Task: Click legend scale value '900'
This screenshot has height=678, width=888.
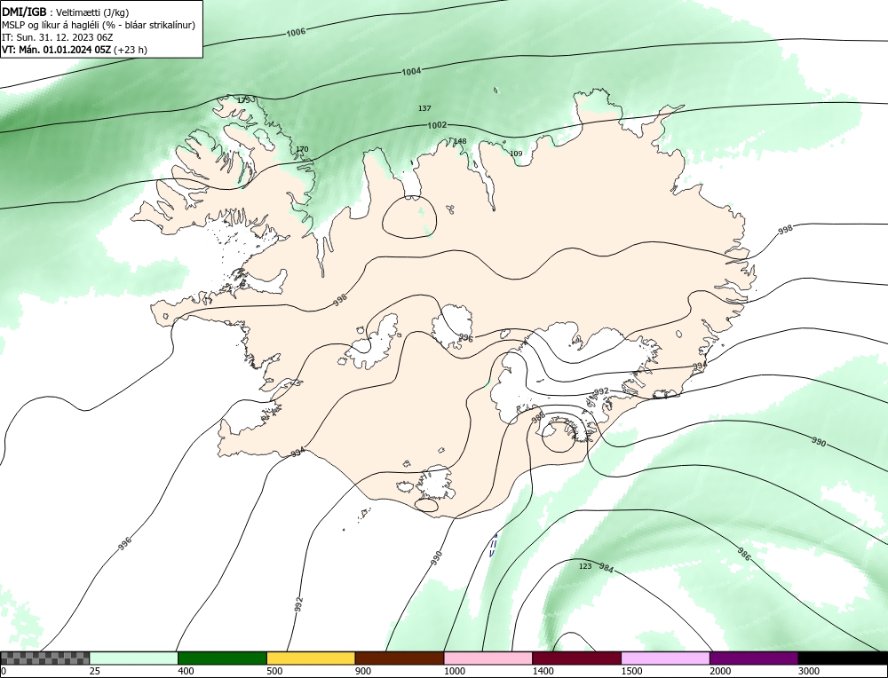Action: pyautogui.click(x=363, y=671)
